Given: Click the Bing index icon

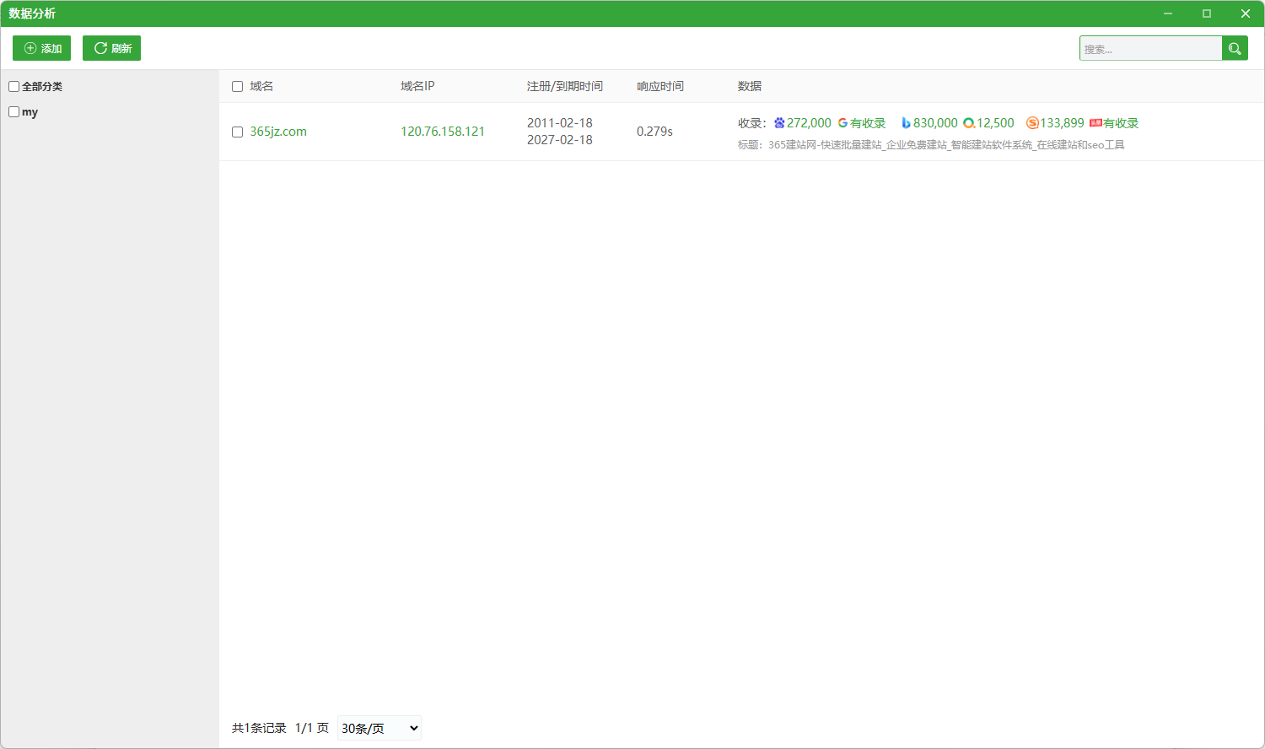Looking at the screenshot, I should point(906,123).
